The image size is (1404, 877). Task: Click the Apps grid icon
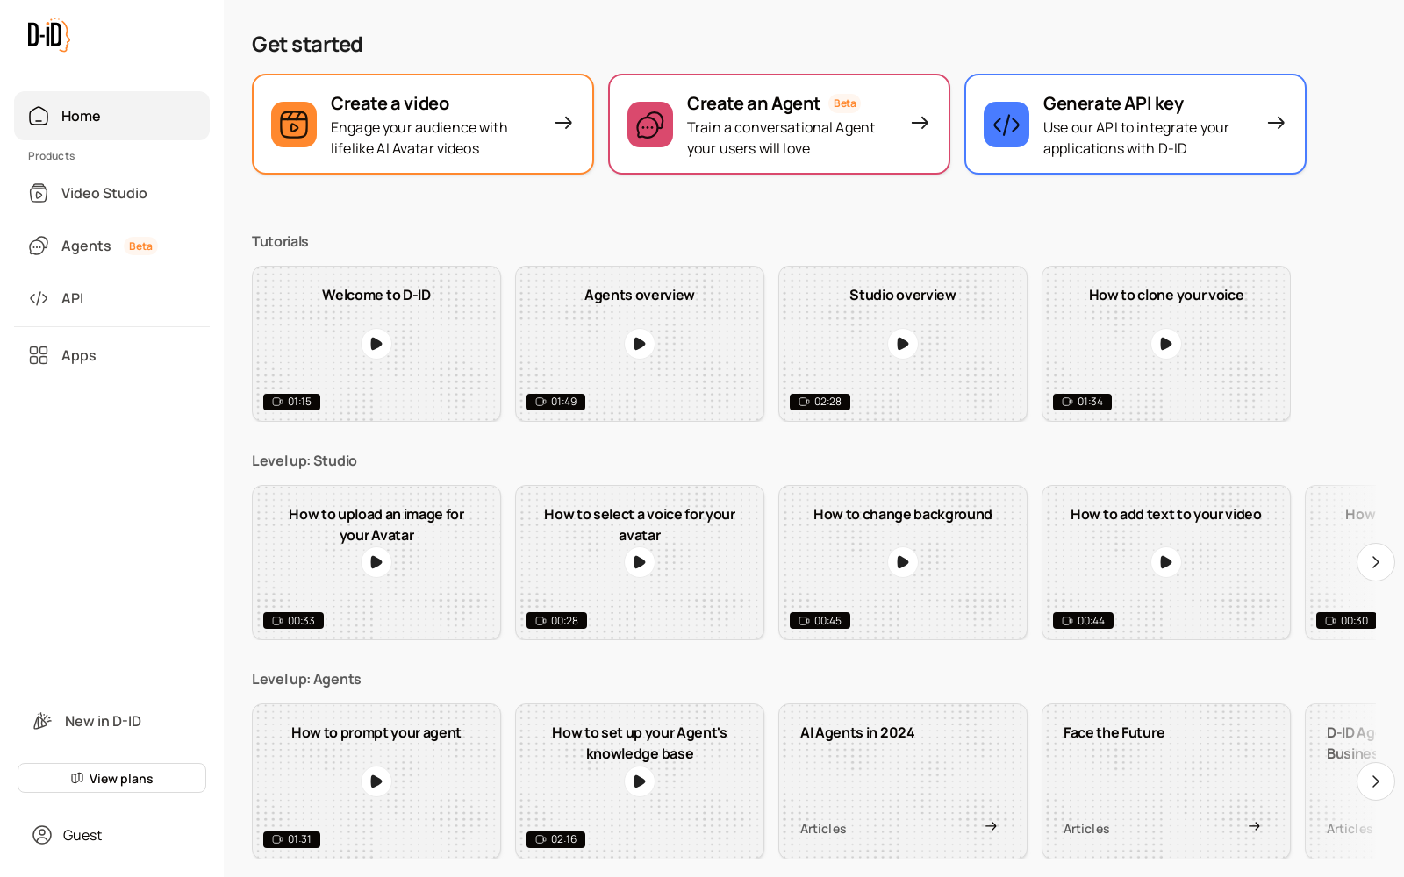coord(39,355)
